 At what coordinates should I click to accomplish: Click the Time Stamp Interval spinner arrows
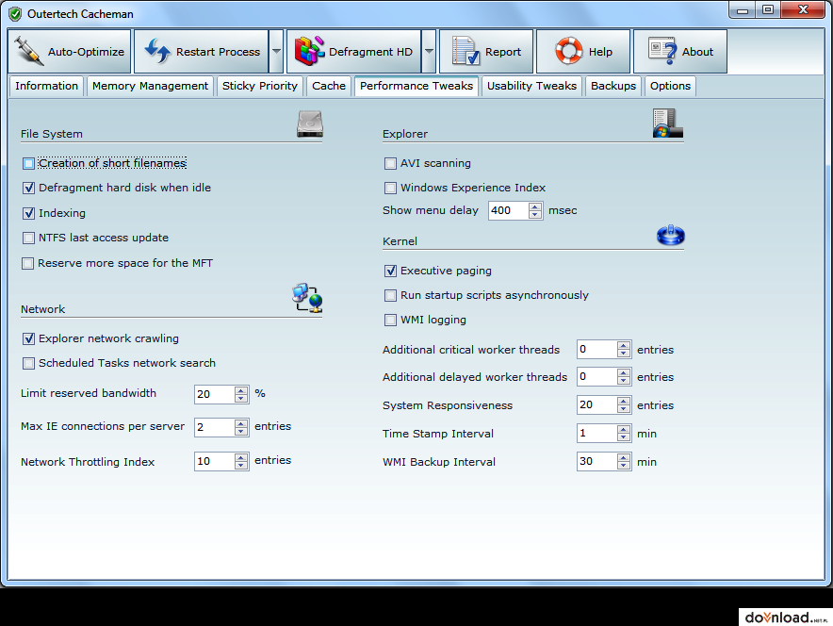coord(624,434)
